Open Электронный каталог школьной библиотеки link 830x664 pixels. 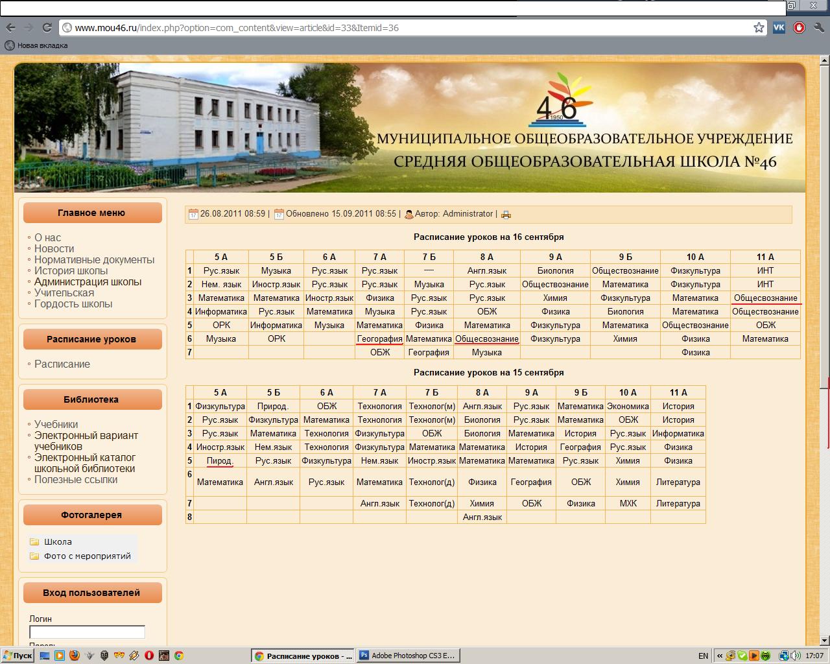(85, 463)
